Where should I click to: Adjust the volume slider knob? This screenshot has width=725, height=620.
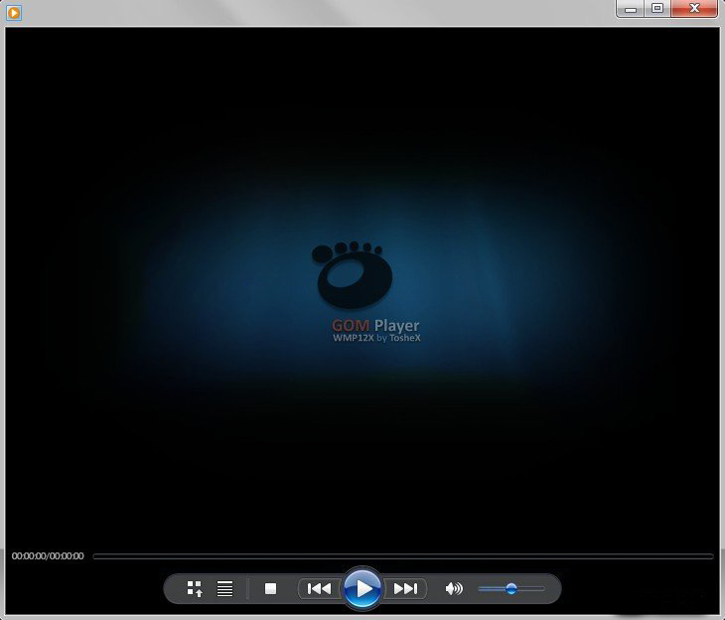tap(510, 588)
